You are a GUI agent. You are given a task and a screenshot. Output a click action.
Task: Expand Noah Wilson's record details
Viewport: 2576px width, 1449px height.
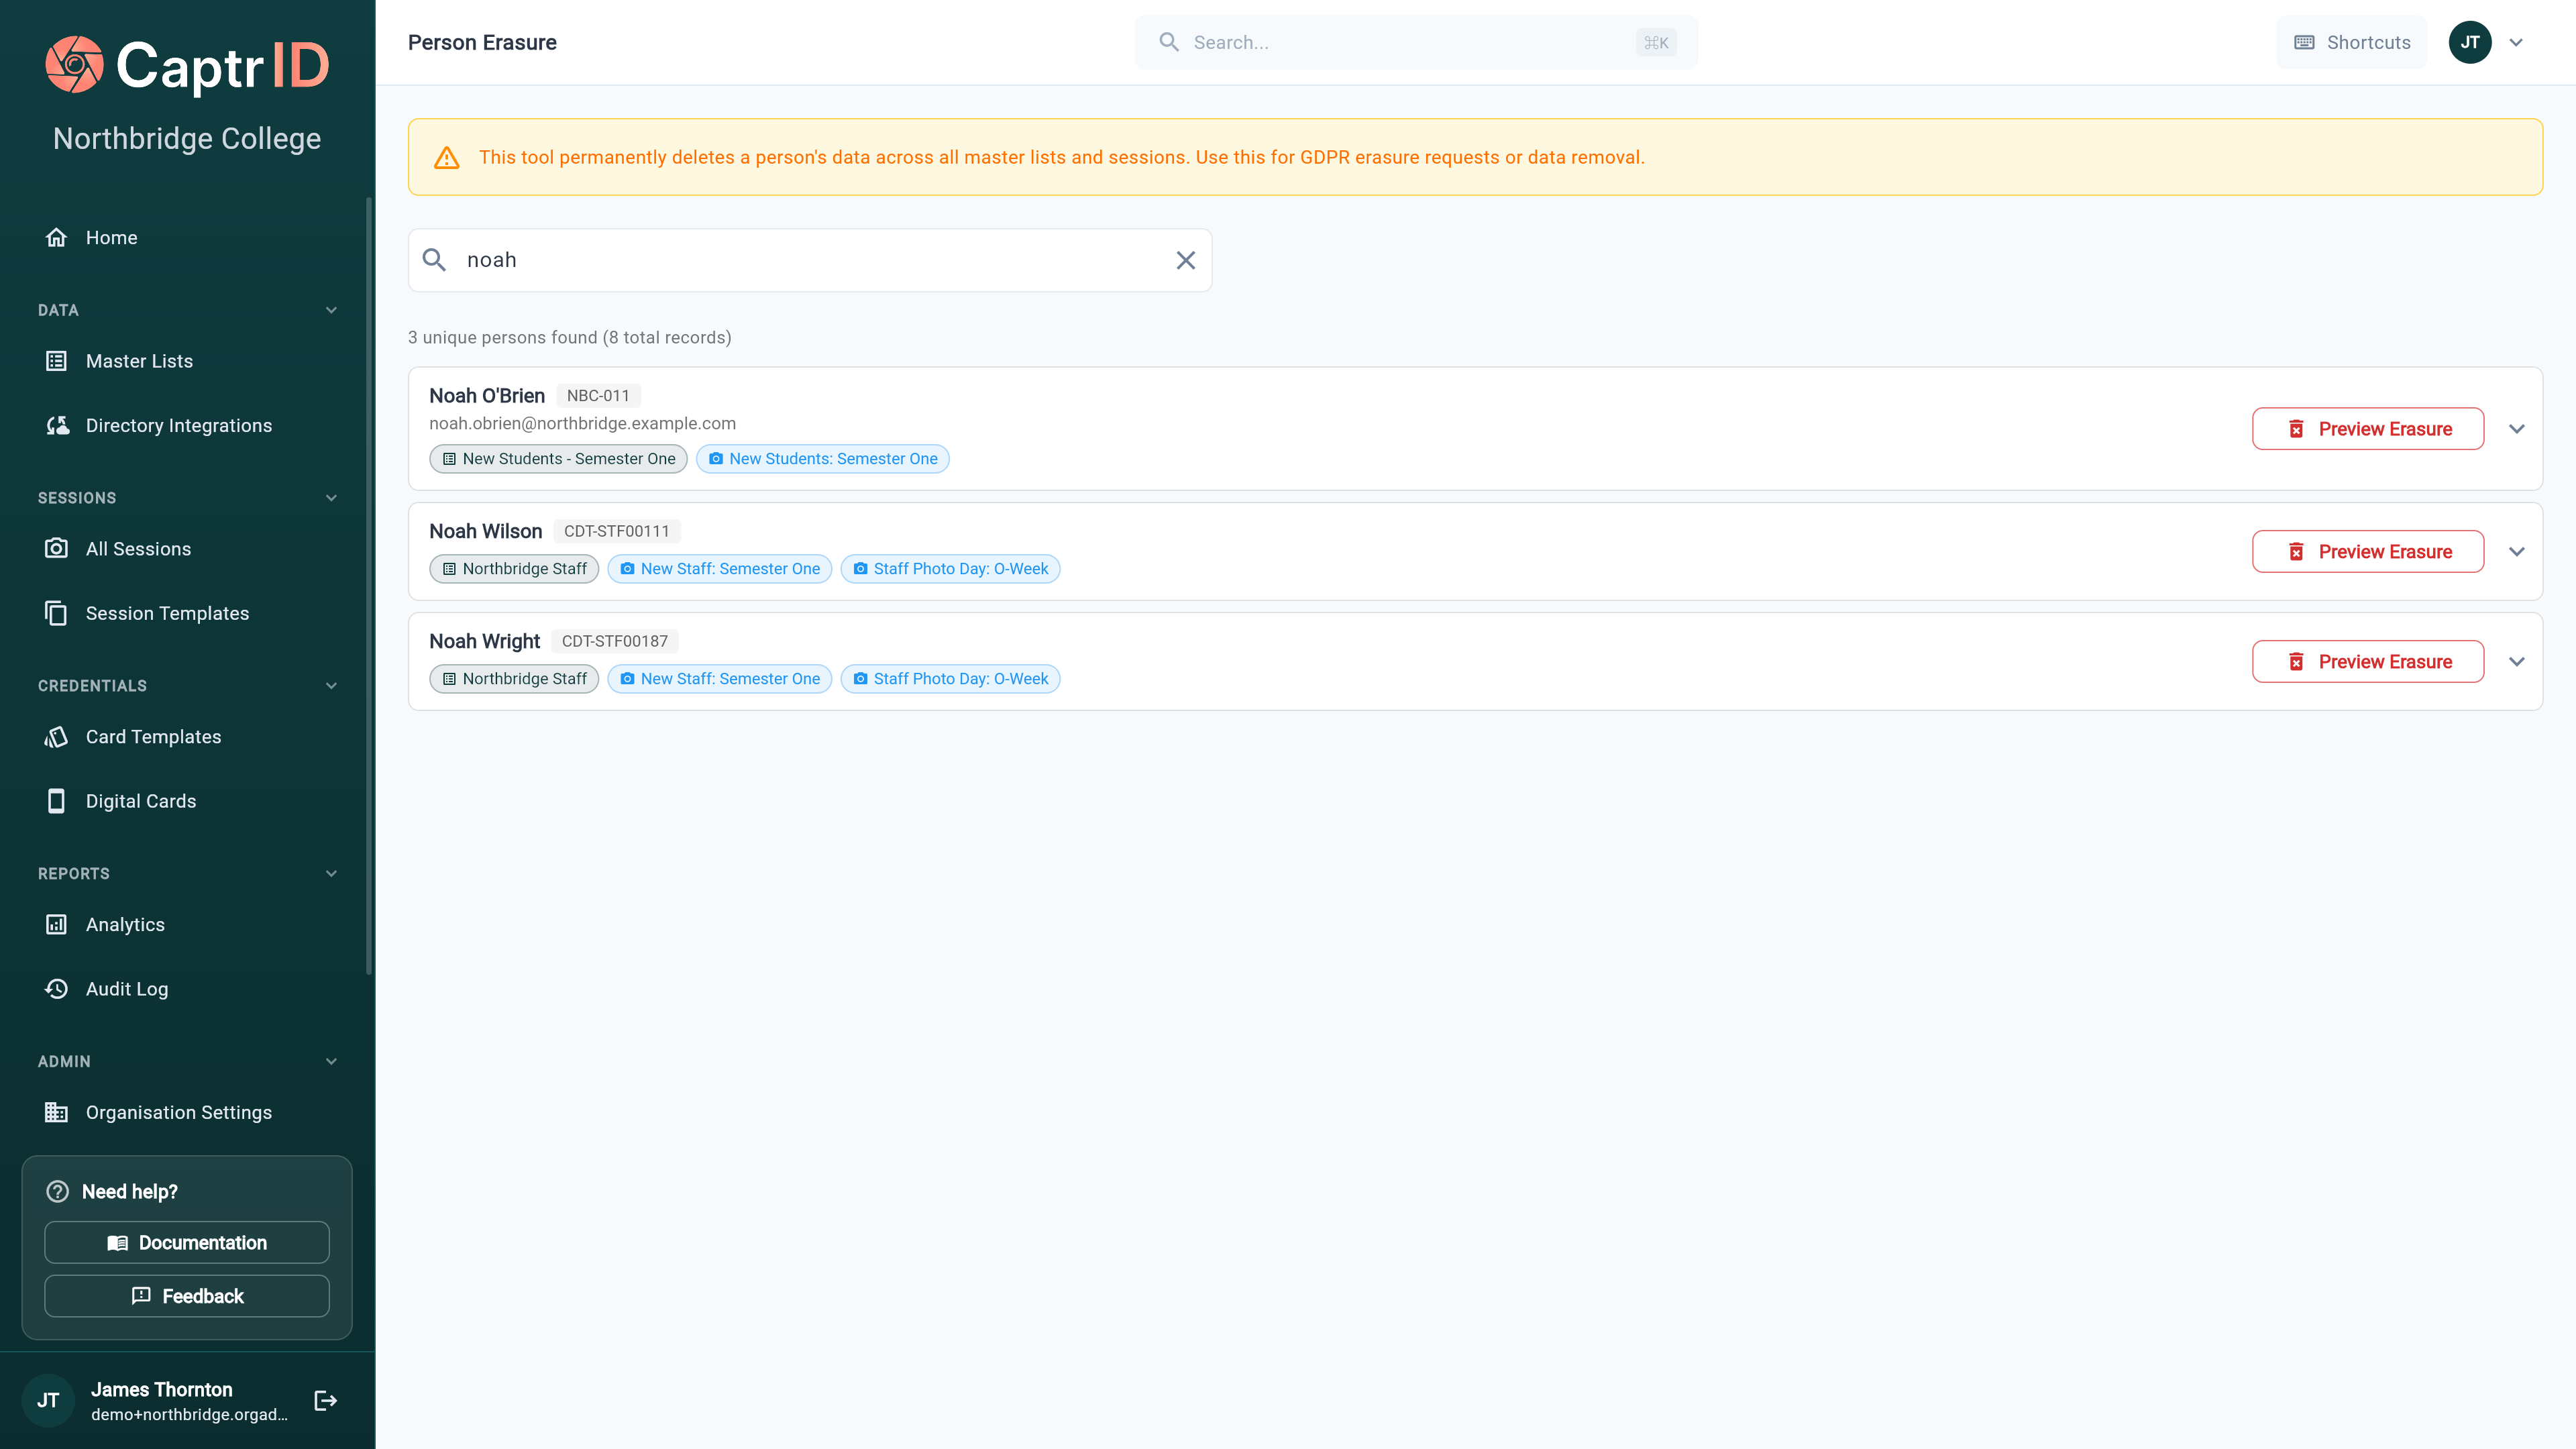click(x=2517, y=551)
